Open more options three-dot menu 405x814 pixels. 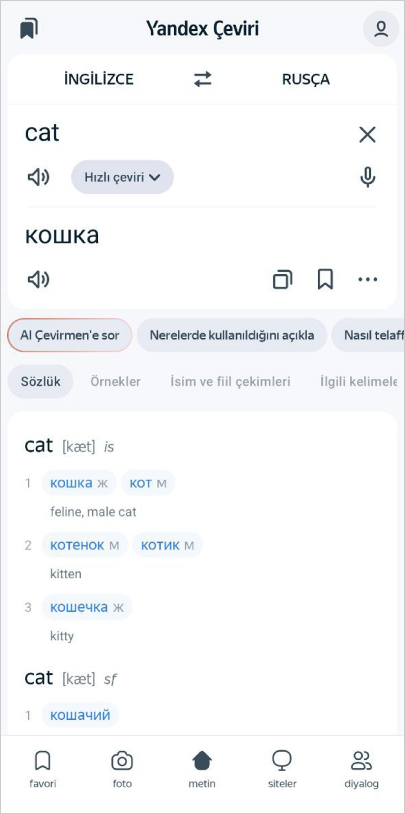pos(367,280)
